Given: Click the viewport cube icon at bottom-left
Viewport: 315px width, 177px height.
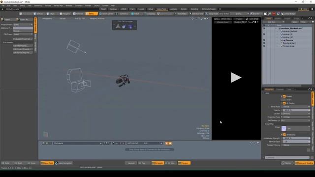Looking at the screenshot, I should (46, 134).
